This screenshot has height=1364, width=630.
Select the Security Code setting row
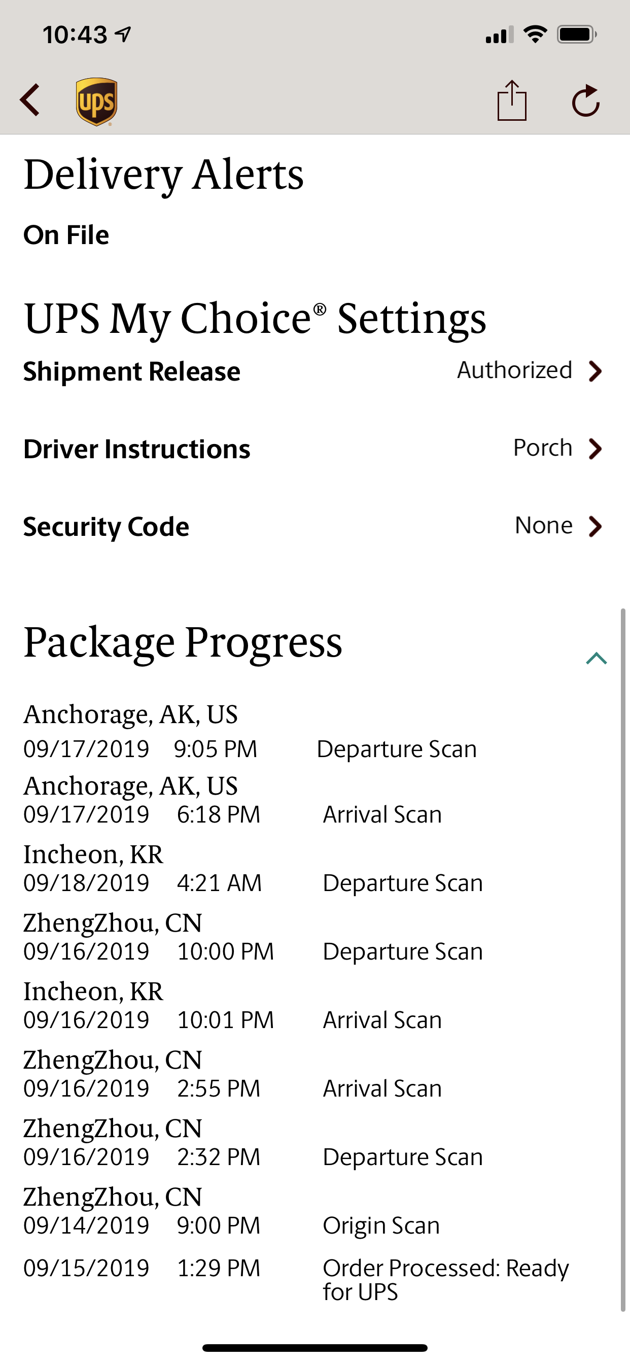pos(313,526)
